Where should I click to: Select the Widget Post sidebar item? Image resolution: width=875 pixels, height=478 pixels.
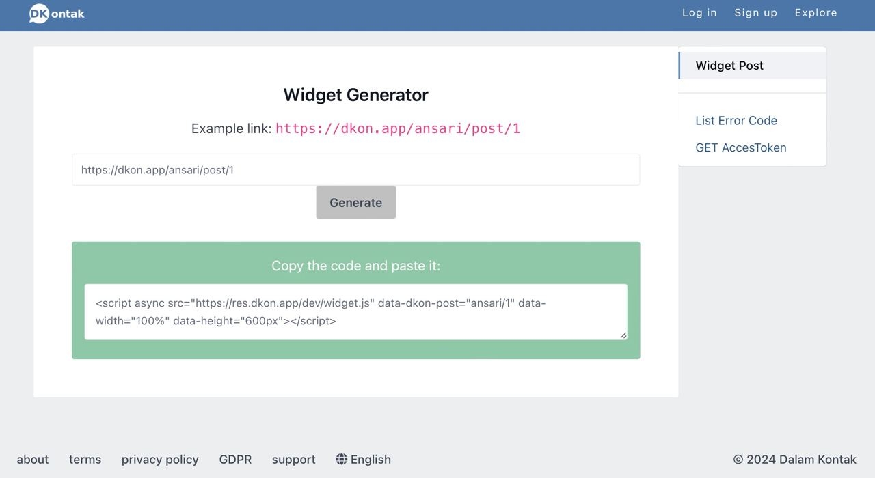752,66
